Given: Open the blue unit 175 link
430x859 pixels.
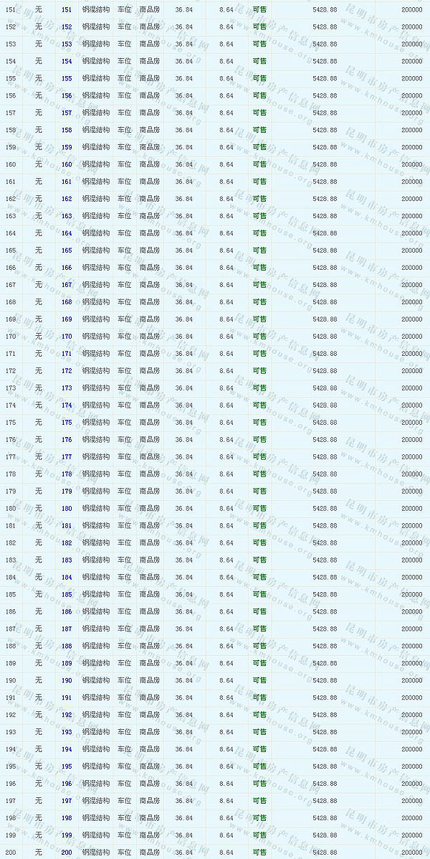Looking at the screenshot, I should pos(67,423).
